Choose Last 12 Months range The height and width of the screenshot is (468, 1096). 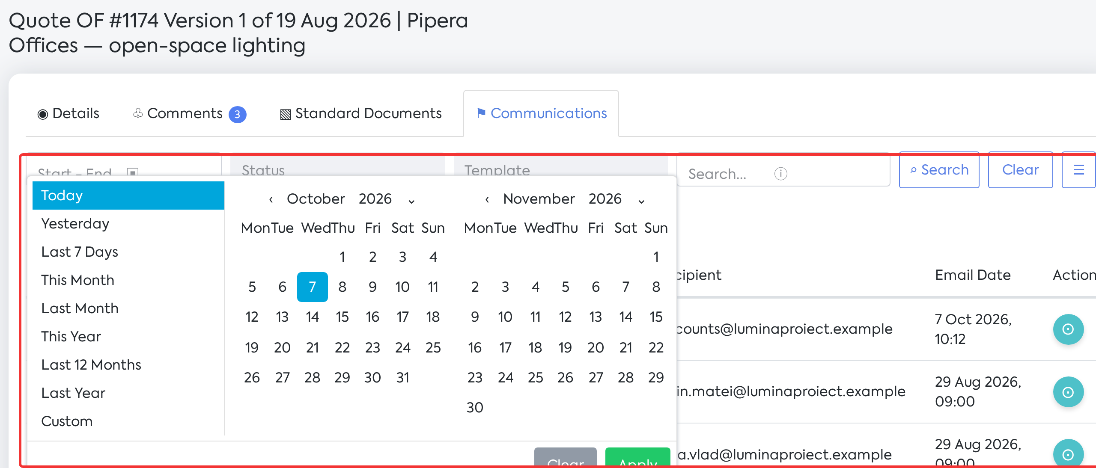coord(128,365)
